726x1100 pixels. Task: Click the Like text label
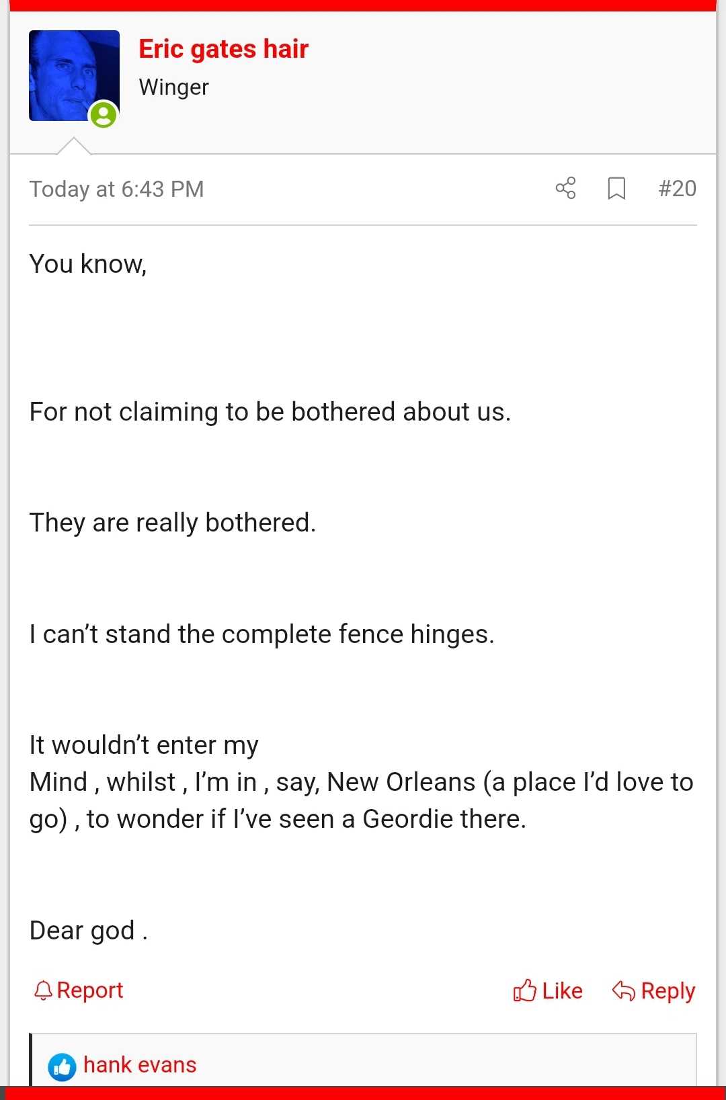(x=562, y=990)
